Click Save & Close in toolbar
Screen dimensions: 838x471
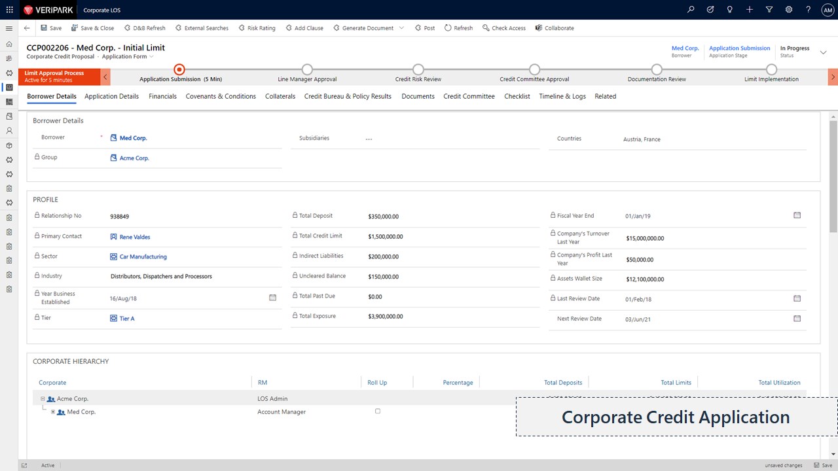tap(92, 28)
